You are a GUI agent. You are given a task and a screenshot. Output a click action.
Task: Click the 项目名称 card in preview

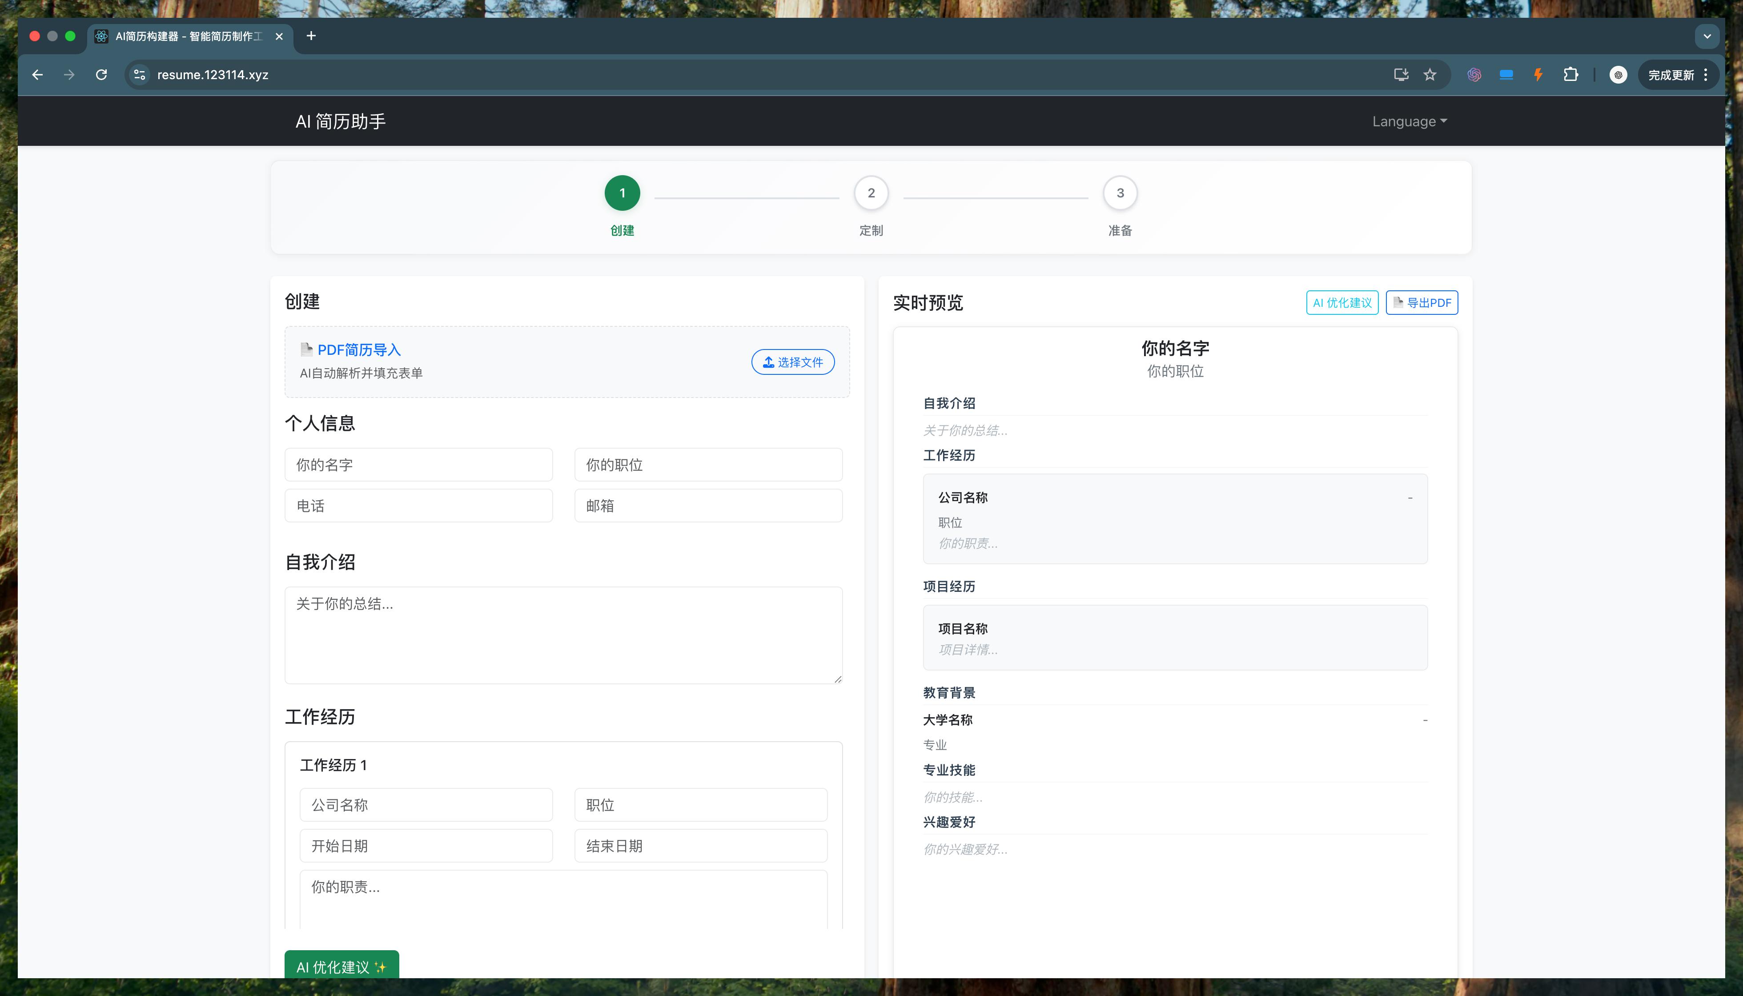pyautogui.click(x=1175, y=638)
